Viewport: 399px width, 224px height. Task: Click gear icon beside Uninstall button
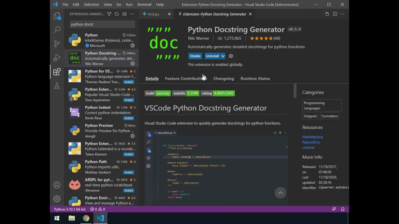click(231, 56)
